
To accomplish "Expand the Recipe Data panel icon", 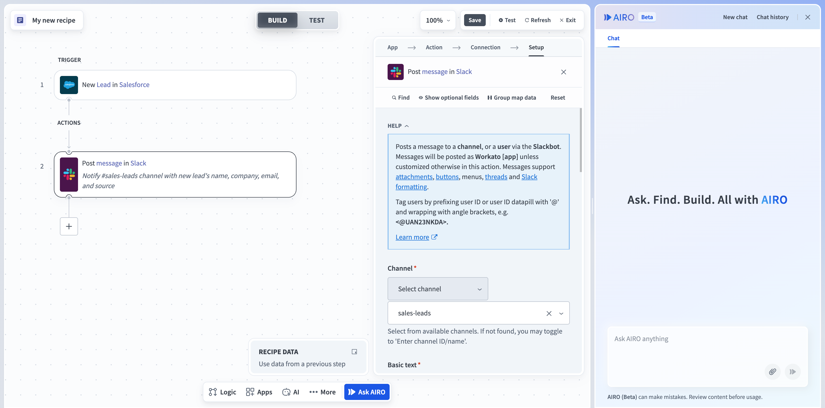I will pos(354,352).
